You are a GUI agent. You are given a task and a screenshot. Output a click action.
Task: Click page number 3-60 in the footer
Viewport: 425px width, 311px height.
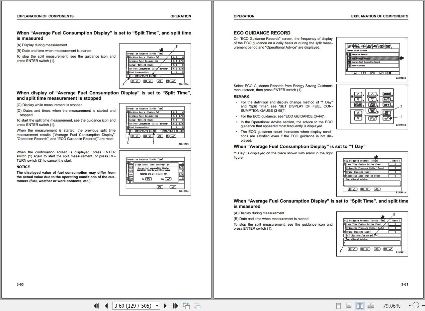[x=20, y=285]
